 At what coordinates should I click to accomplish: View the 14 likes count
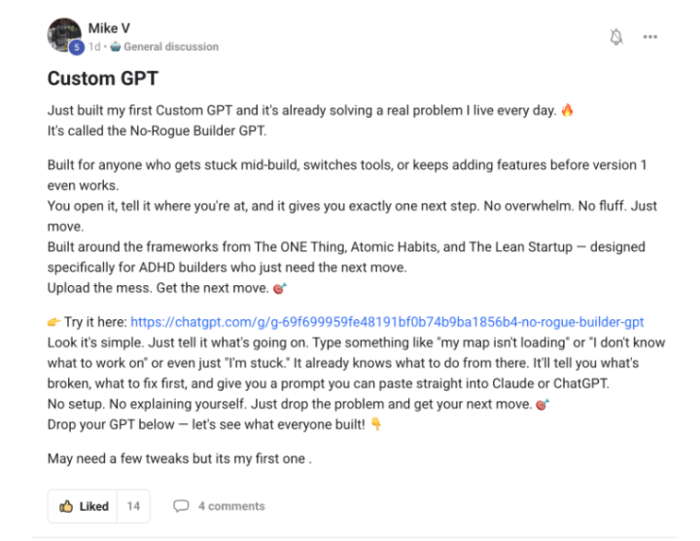coord(133,506)
